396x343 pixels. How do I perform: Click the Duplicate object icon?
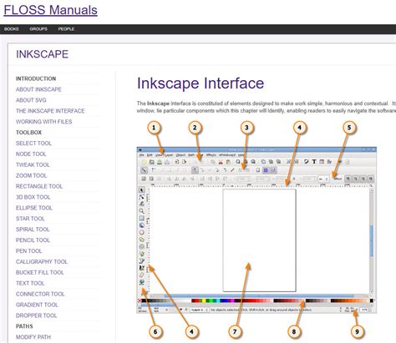point(263,162)
